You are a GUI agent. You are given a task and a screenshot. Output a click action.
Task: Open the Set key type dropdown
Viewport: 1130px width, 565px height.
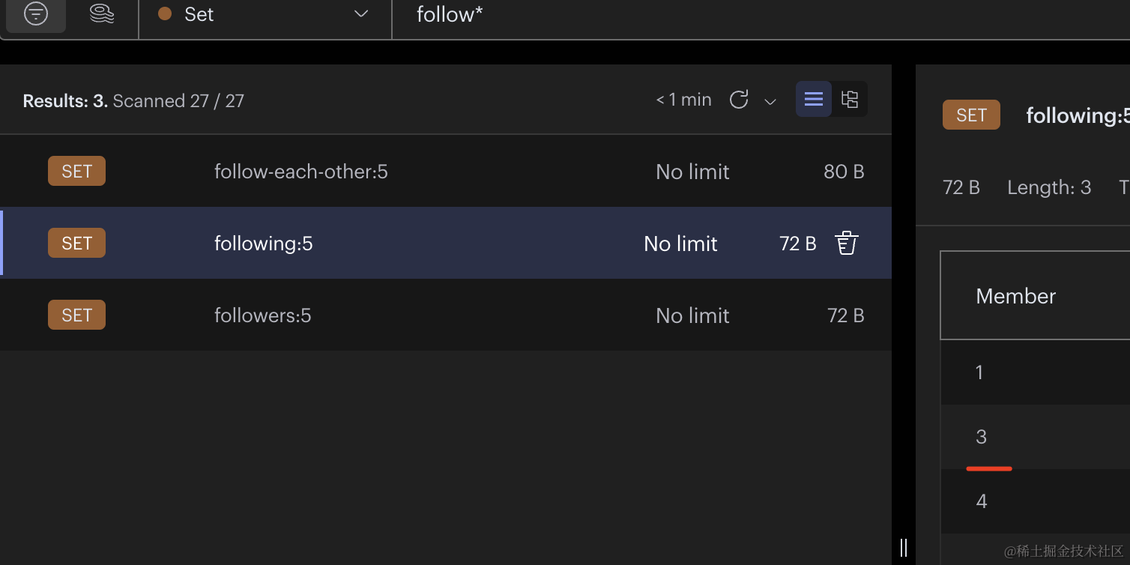tap(265, 14)
